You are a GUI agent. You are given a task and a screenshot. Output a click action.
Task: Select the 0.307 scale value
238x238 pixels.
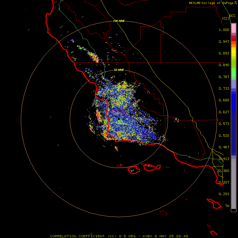[x=224, y=182]
